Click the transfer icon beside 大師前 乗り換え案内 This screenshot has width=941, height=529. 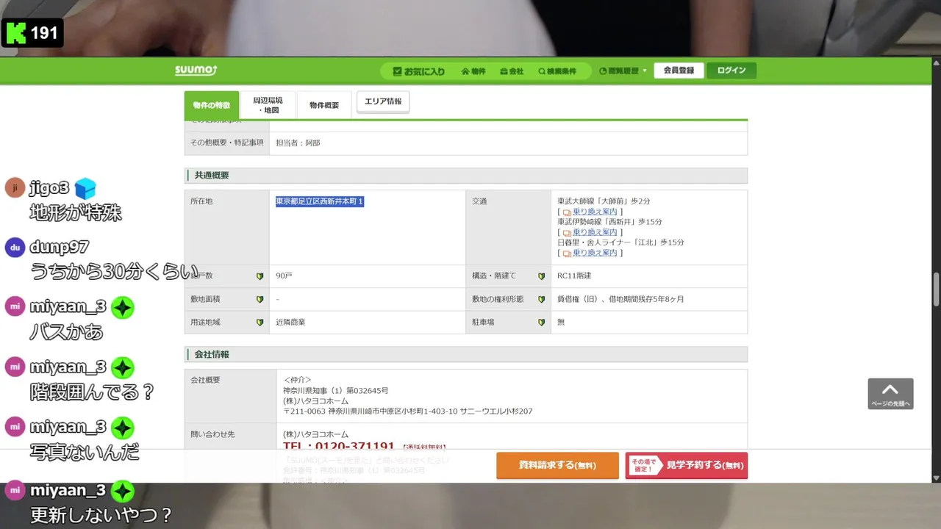(x=567, y=212)
